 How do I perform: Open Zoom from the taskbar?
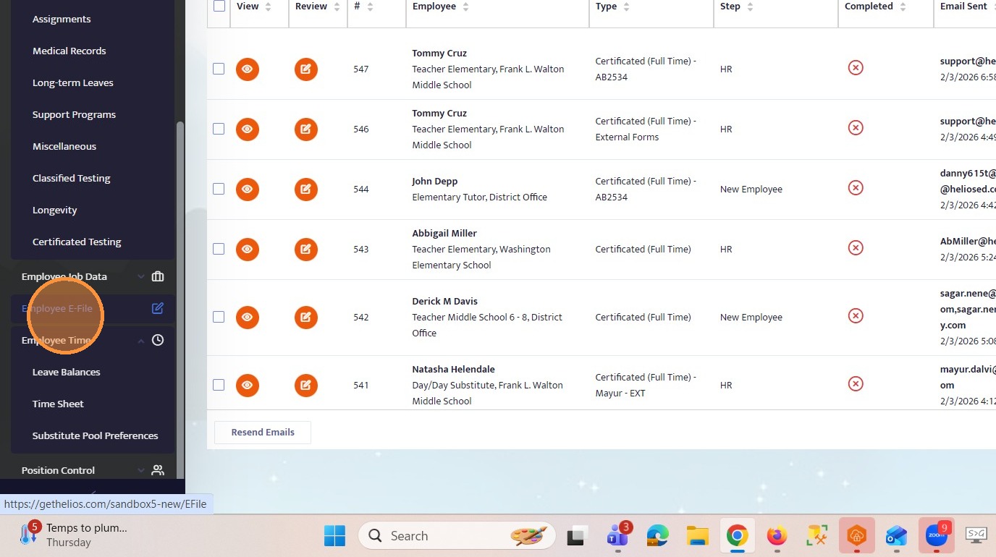tap(937, 536)
